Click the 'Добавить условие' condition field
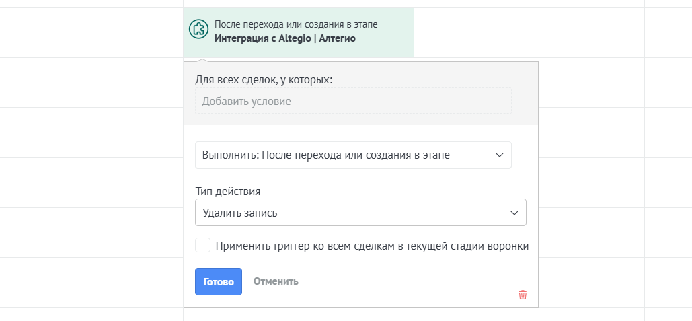Screen dimensions: 692x321 pyautogui.click(x=353, y=101)
